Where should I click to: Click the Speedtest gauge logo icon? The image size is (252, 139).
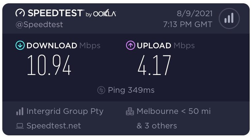[20, 13]
